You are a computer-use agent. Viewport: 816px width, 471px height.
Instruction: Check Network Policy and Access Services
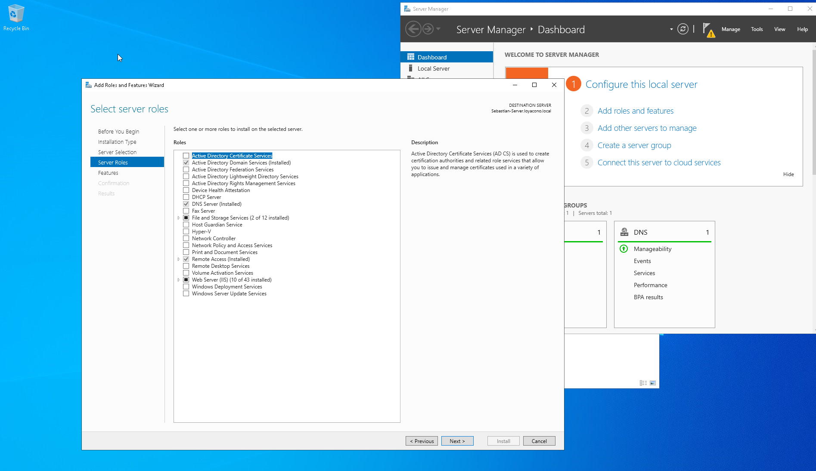(x=186, y=245)
